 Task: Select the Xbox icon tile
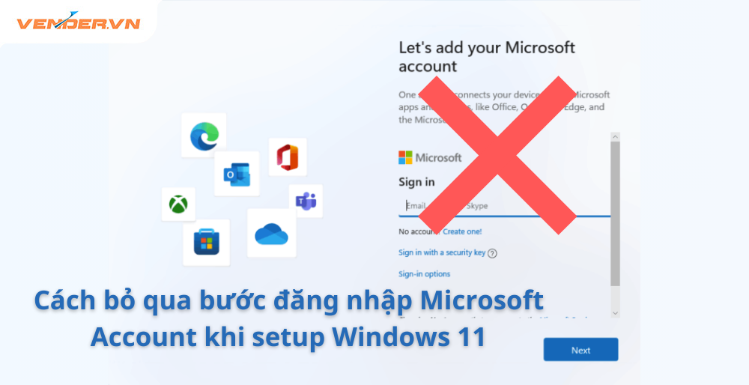coord(178,204)
